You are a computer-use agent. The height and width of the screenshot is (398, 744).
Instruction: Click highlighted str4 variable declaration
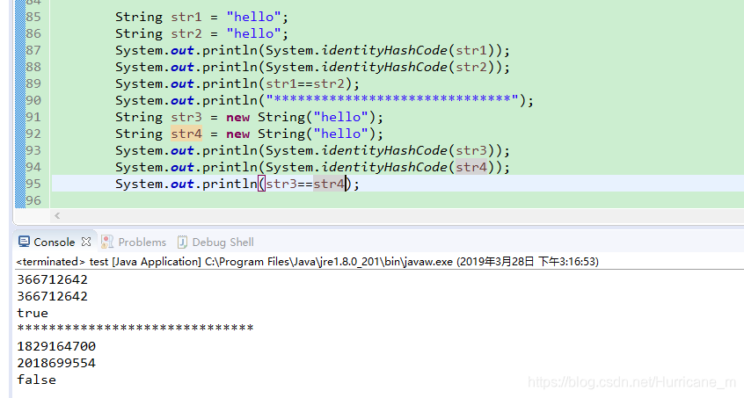186,134
